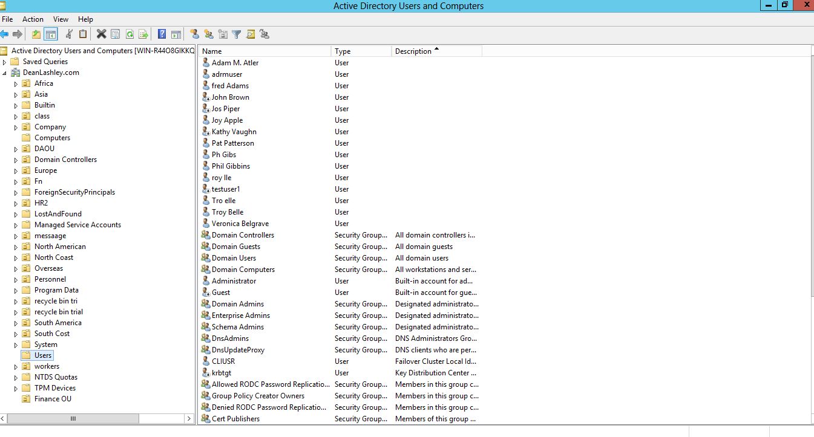Click the OU folder icon beside Africa

pos(26,83)
